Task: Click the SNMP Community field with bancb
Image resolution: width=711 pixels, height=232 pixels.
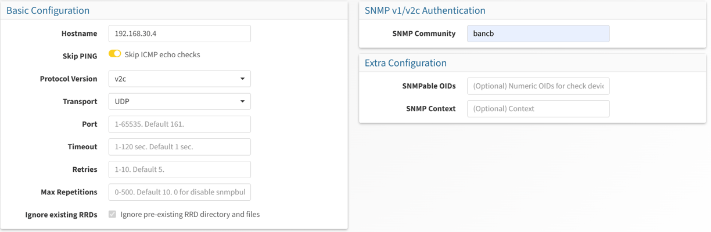Action: (x=538, y=34)
